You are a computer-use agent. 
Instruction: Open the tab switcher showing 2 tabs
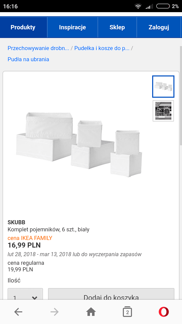(127, 312)
